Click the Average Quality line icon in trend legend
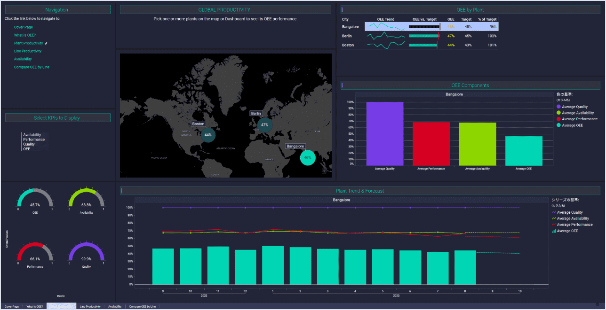Viewport: 606px width, 310px height. click(554, 212)
